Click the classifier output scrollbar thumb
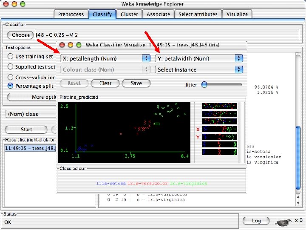The image size is (306, 230). click(298, 158)
